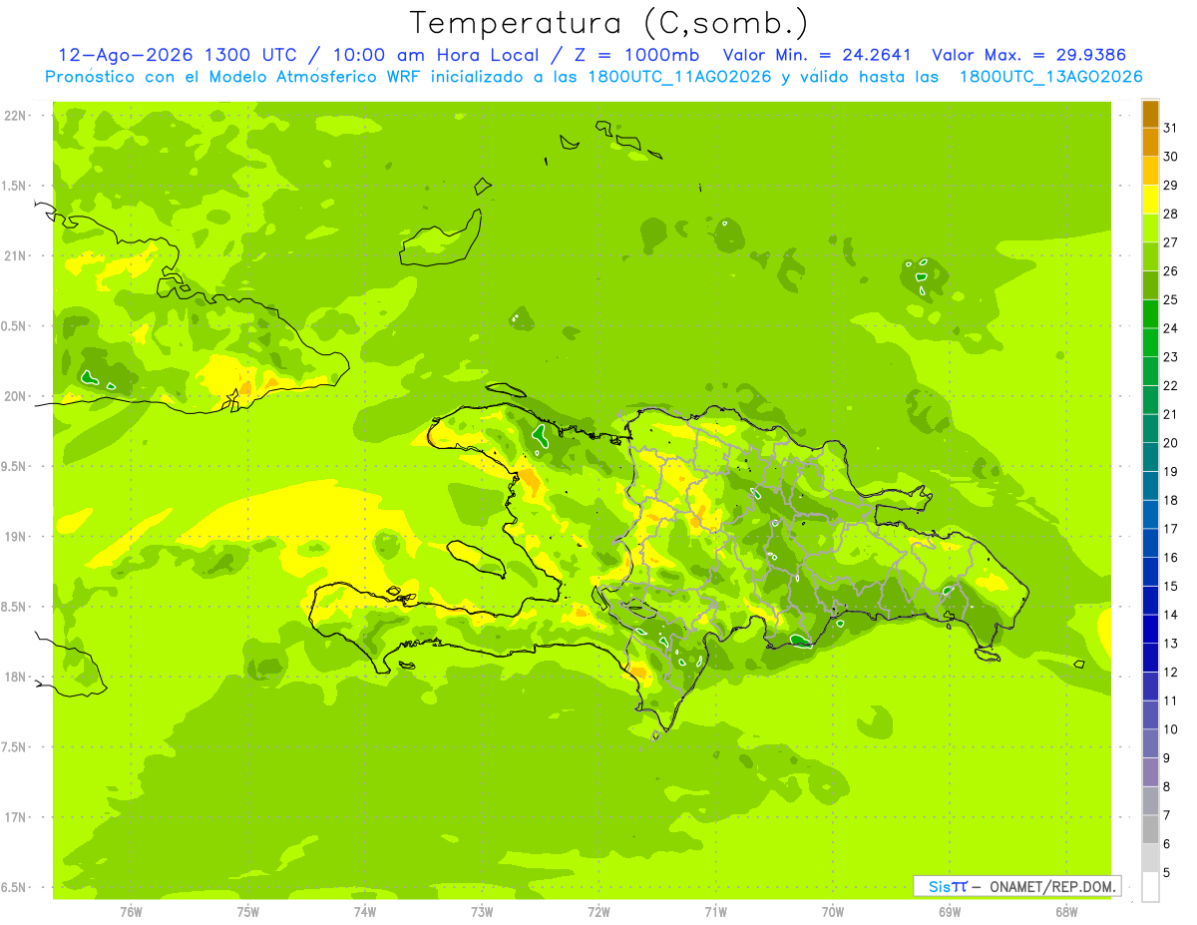The height and width of the screenshot is (925, 1197).
Task: Click the '1.5N' latitude axis label
Action: tap(15, 186)
